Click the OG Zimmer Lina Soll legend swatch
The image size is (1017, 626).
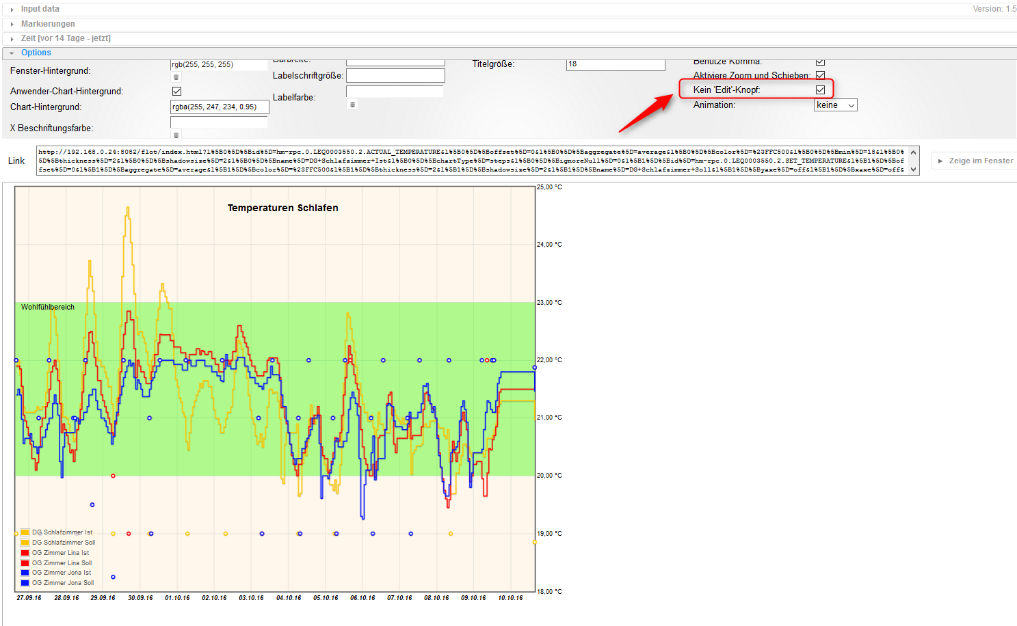[x=25, y=563]
